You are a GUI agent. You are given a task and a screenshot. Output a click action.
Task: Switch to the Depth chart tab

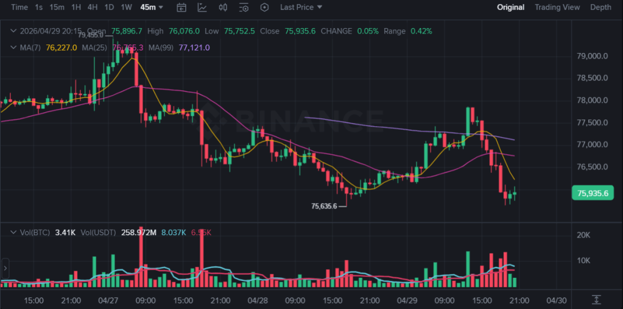pos(600,7)
